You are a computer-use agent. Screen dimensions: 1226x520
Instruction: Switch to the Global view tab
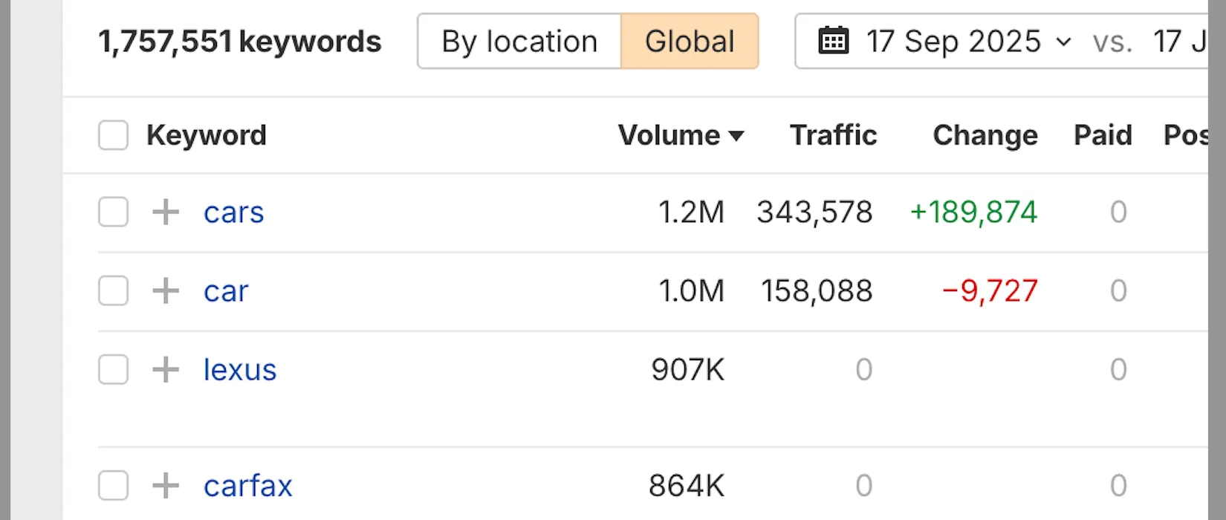pos(690,42)
